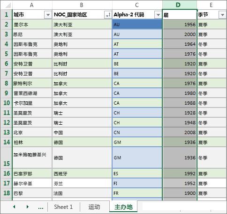Click the year 1980 cell
227x214 pixels.
click(180, 93)
